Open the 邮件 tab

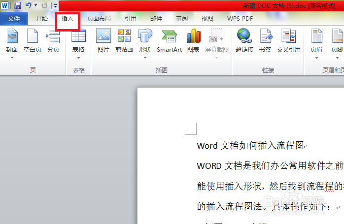coord(156,19)
